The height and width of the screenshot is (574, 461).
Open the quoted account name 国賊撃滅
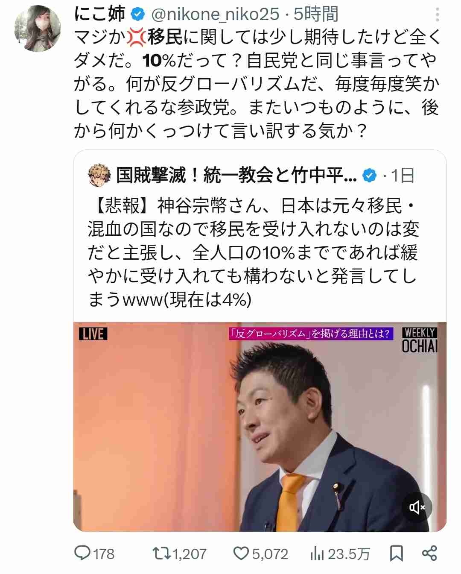(x=236, y=175)
